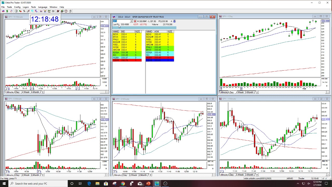
Task: Click the Level 2 window title icon
Action: coord(114,17)
